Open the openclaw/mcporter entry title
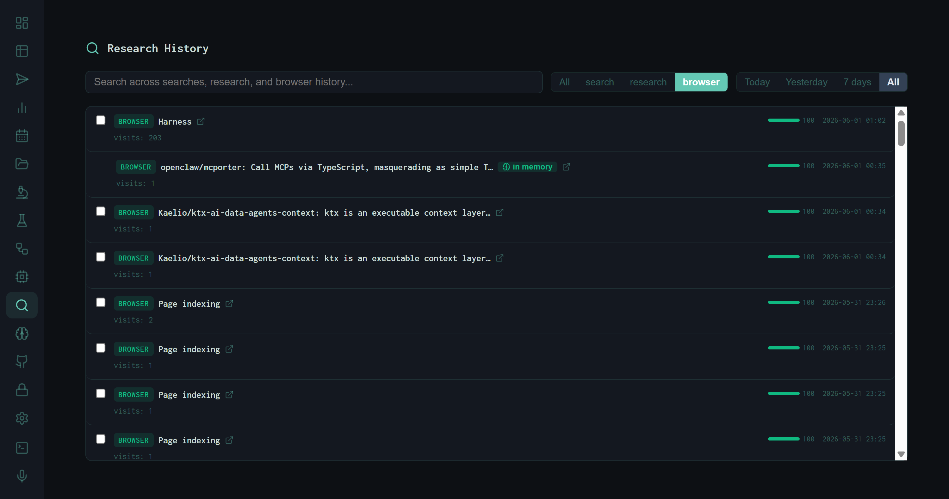The width and height of the screenshot is (949, 499). click(x=326, y=168)
